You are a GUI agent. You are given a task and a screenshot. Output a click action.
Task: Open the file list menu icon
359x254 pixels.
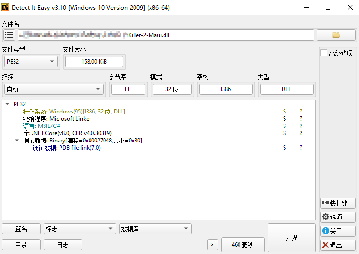point(9,35)
